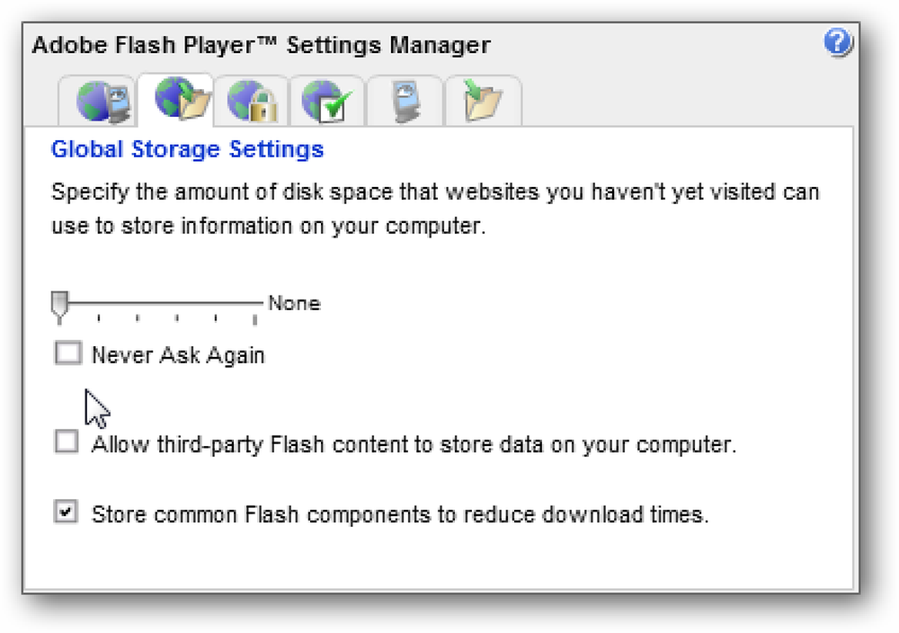Switch to the Global Notifications tab (globe with checkmark)

tap(327, 101)
